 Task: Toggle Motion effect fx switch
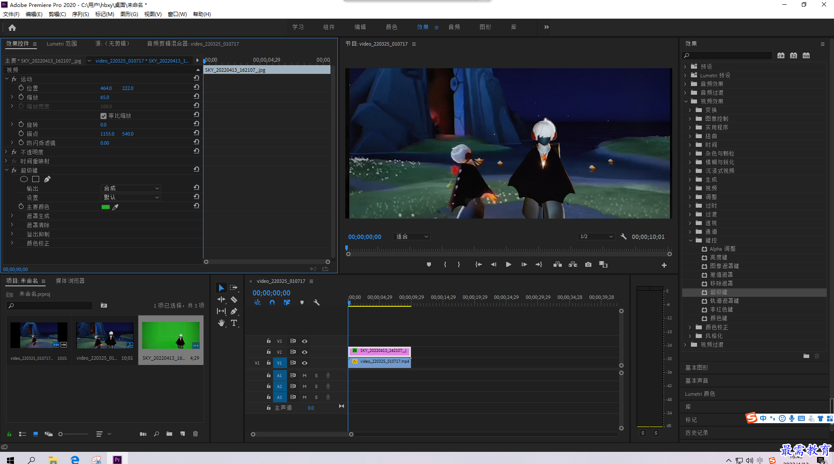(x=14, y=79)
